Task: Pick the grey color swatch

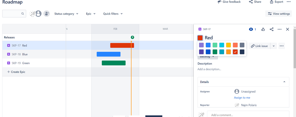Action: pos(242,45)
